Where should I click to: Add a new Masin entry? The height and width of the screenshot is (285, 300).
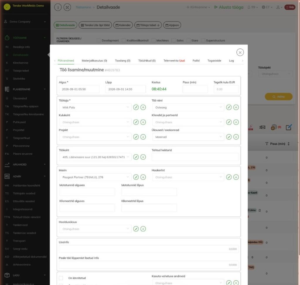point(143,177)
